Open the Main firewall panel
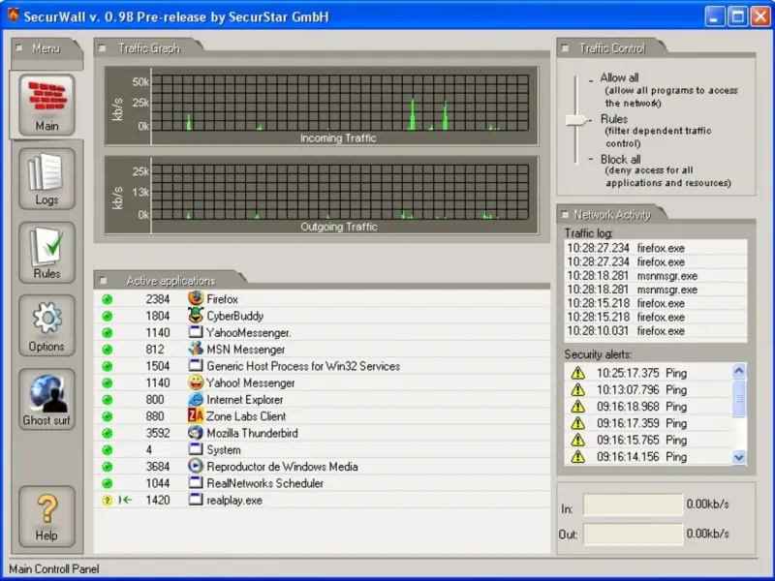 46,105
